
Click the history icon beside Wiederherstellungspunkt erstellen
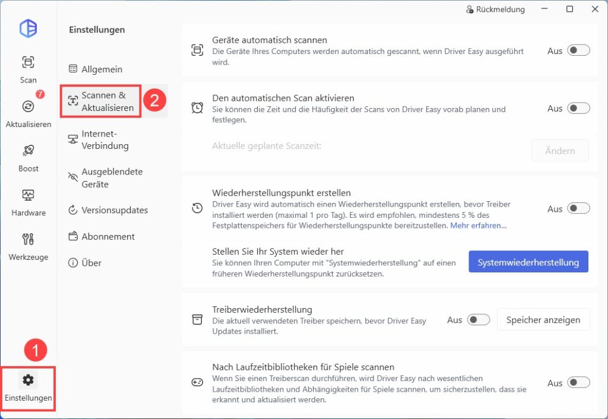click(197, 208)
